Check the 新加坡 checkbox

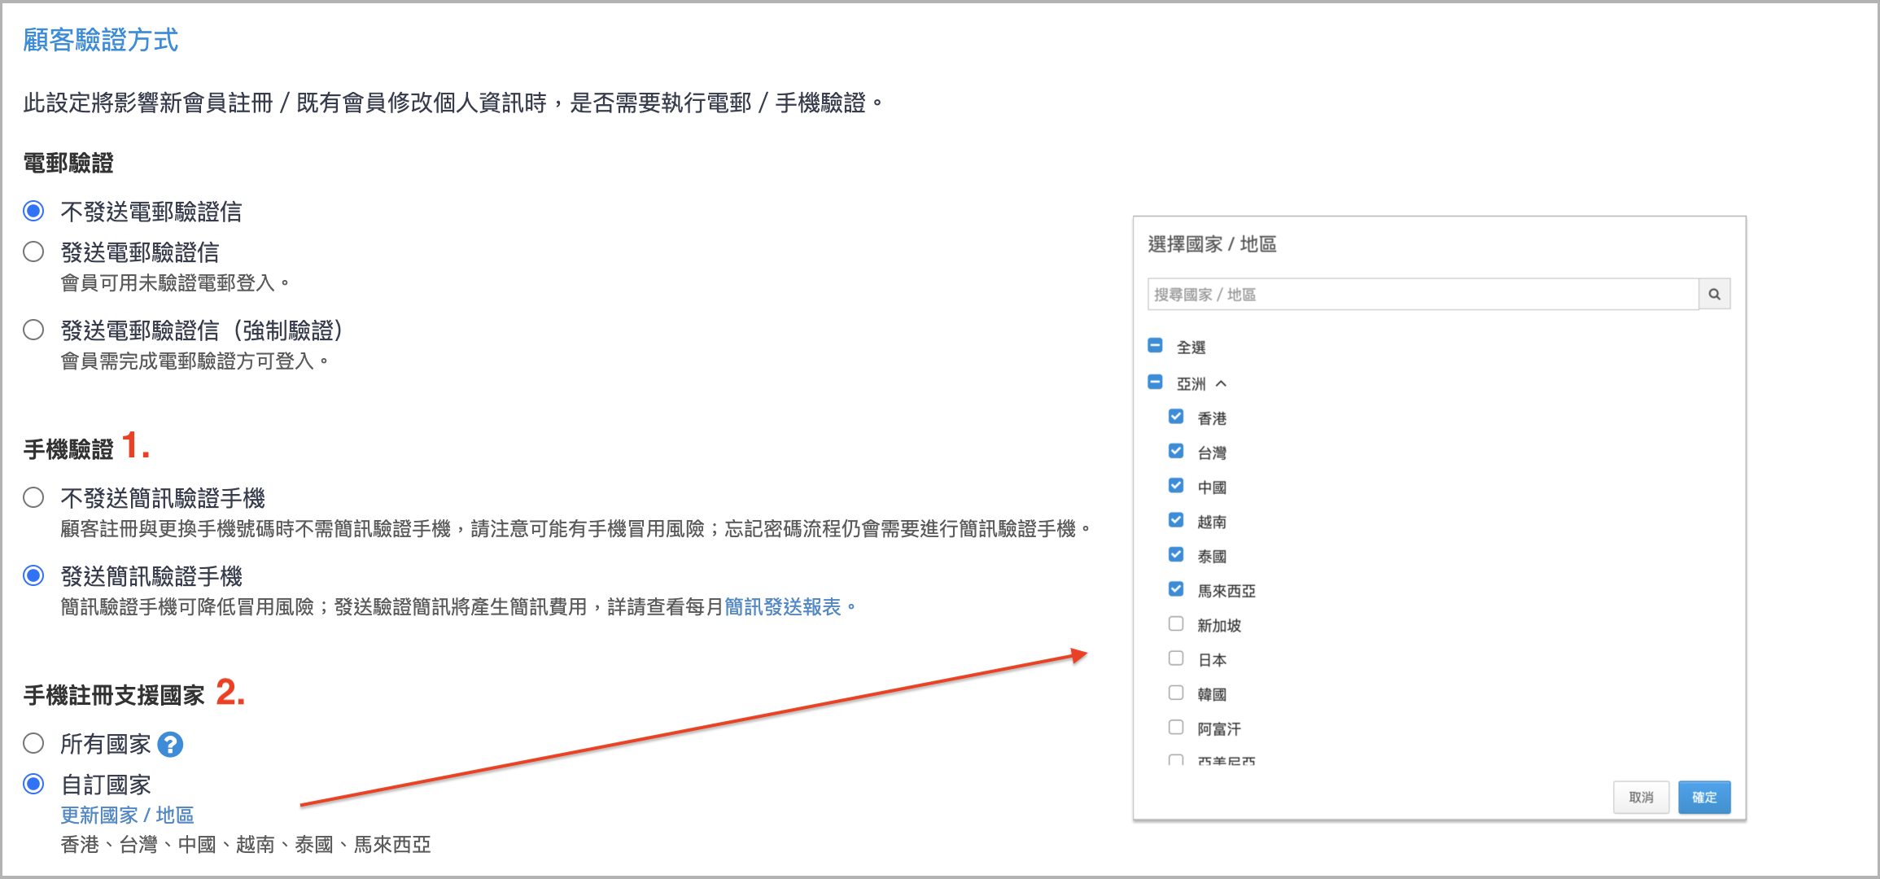(x=1176, y=624)
